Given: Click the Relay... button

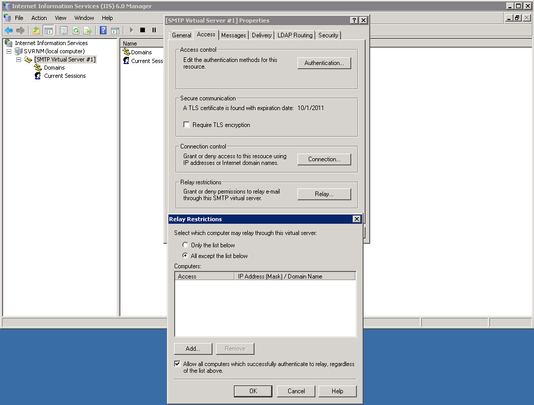Looking at the screenshot, I should (x=324, y=194).
